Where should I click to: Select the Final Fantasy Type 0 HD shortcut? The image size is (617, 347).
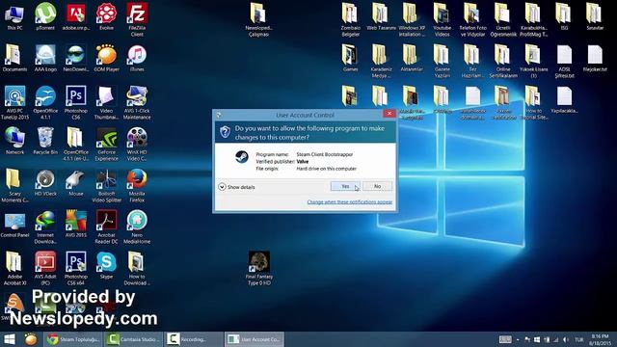pyautogui.click(x=259, y=269)
